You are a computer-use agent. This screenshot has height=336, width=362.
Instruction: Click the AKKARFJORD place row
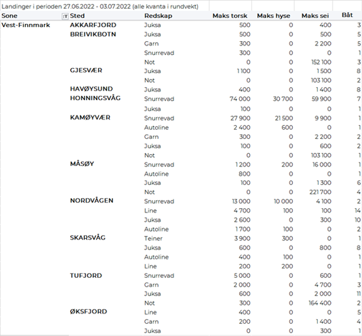pos(93,25)
